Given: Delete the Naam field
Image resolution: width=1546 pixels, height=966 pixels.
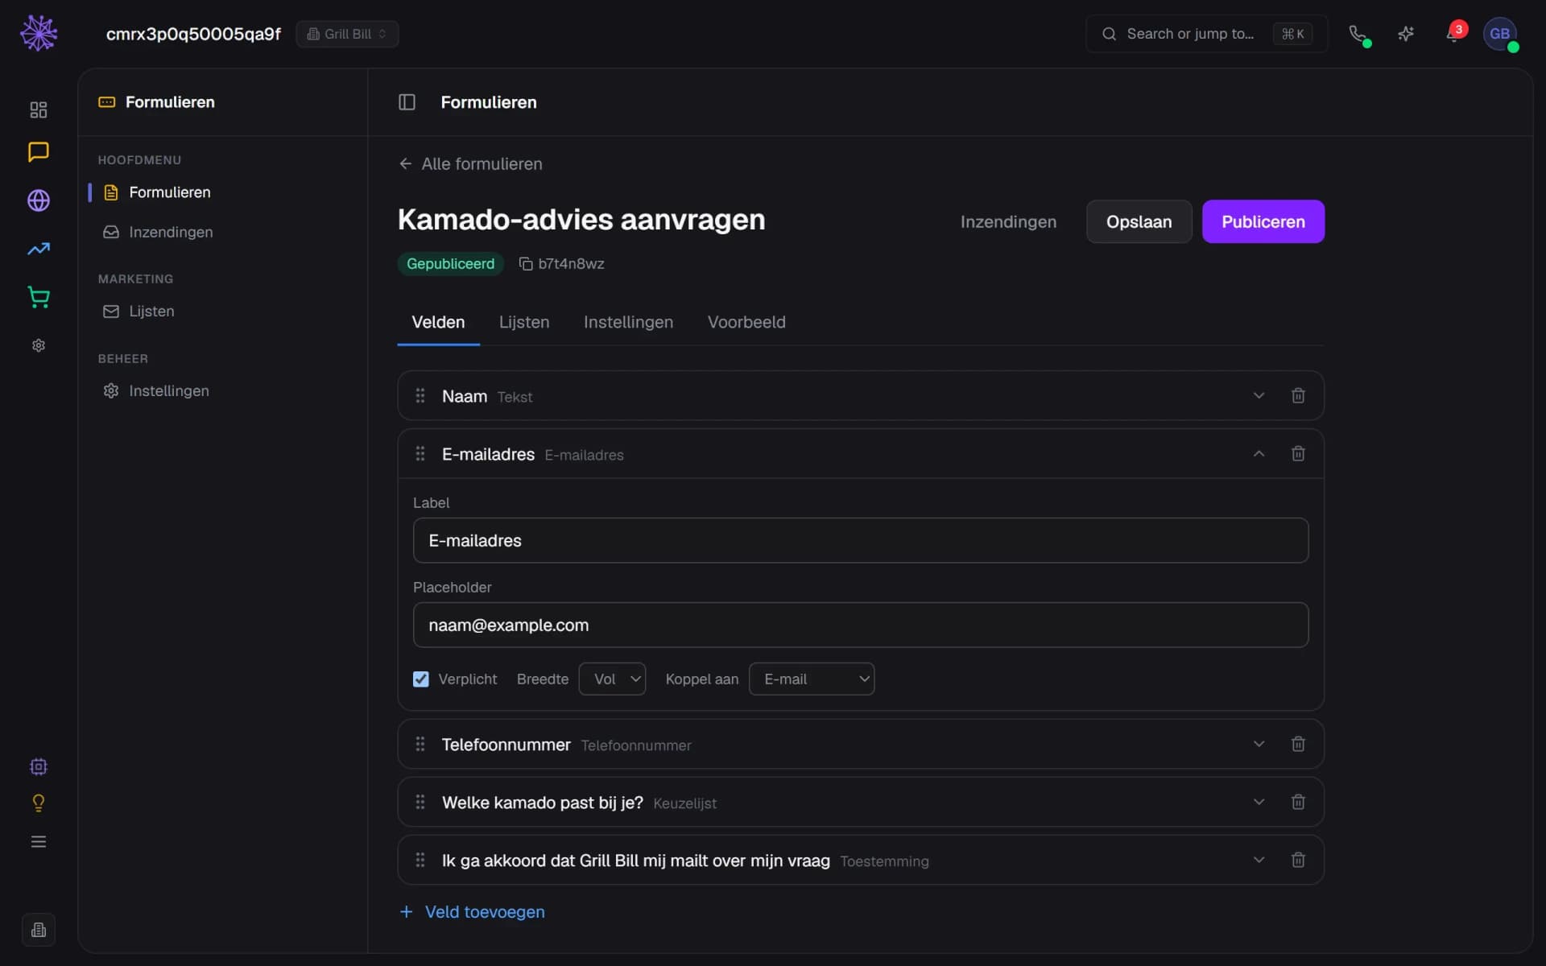Looking at the screenshot, I should pos(1298,395).
